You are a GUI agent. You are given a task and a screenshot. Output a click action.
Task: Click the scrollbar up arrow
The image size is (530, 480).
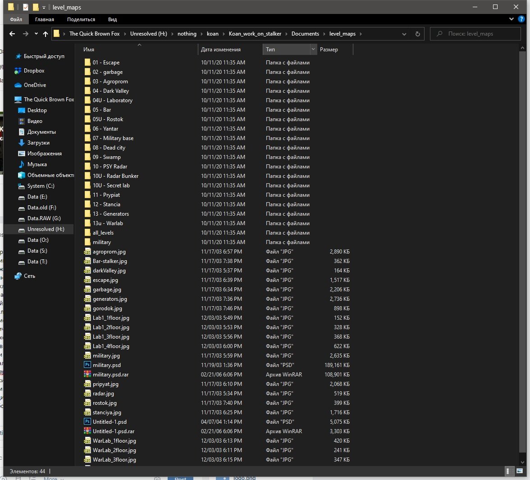pyautogui.click(x=523, y=48)
